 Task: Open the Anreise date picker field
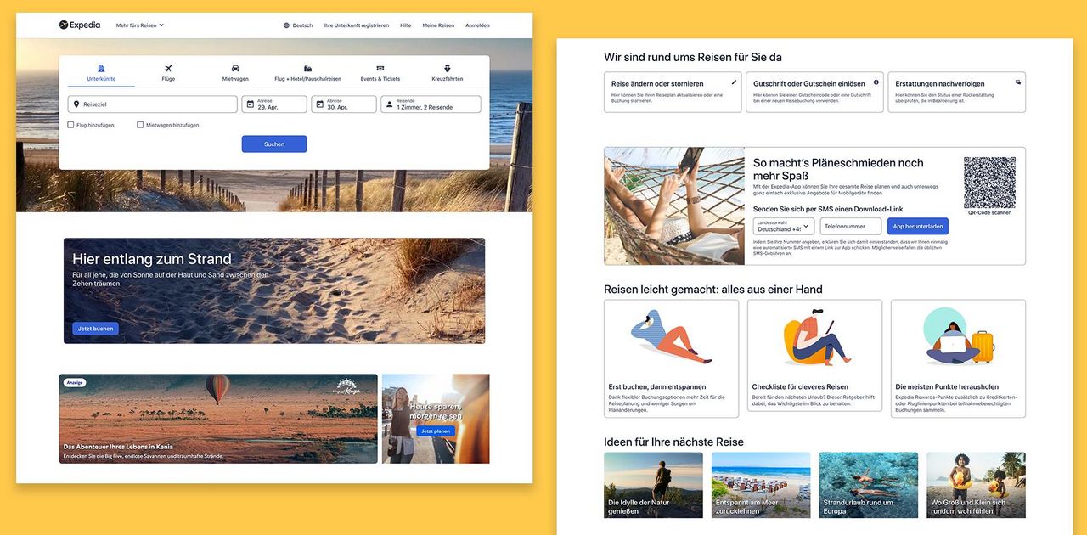pos(274,104)
